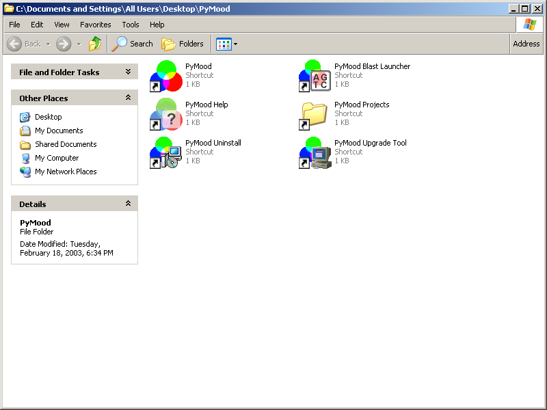The height and width of the screenshot is (410, 547).
Task: Open the Forward history dropdown arrow
Action: tap(79, 44)
